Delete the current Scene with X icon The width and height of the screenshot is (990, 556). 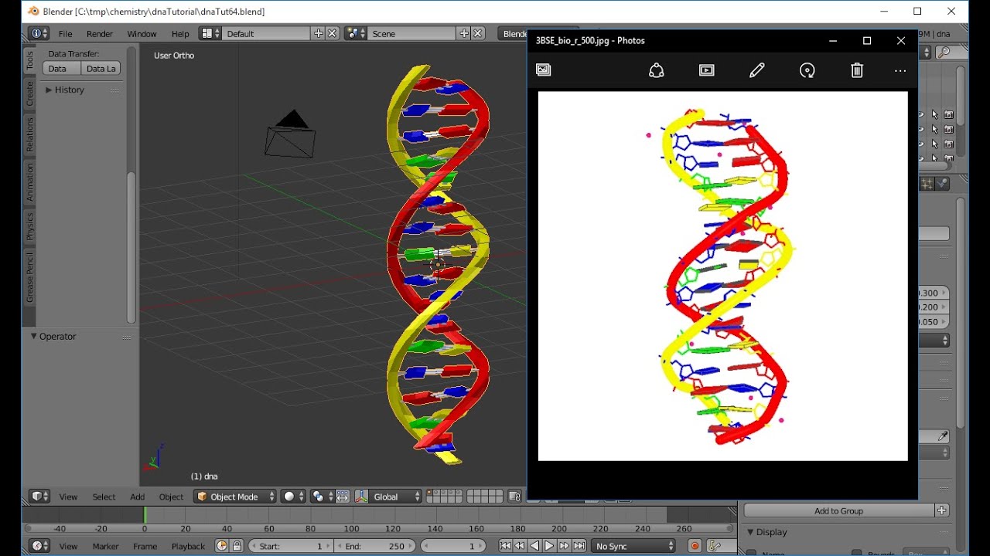click(x=478, y=34)
